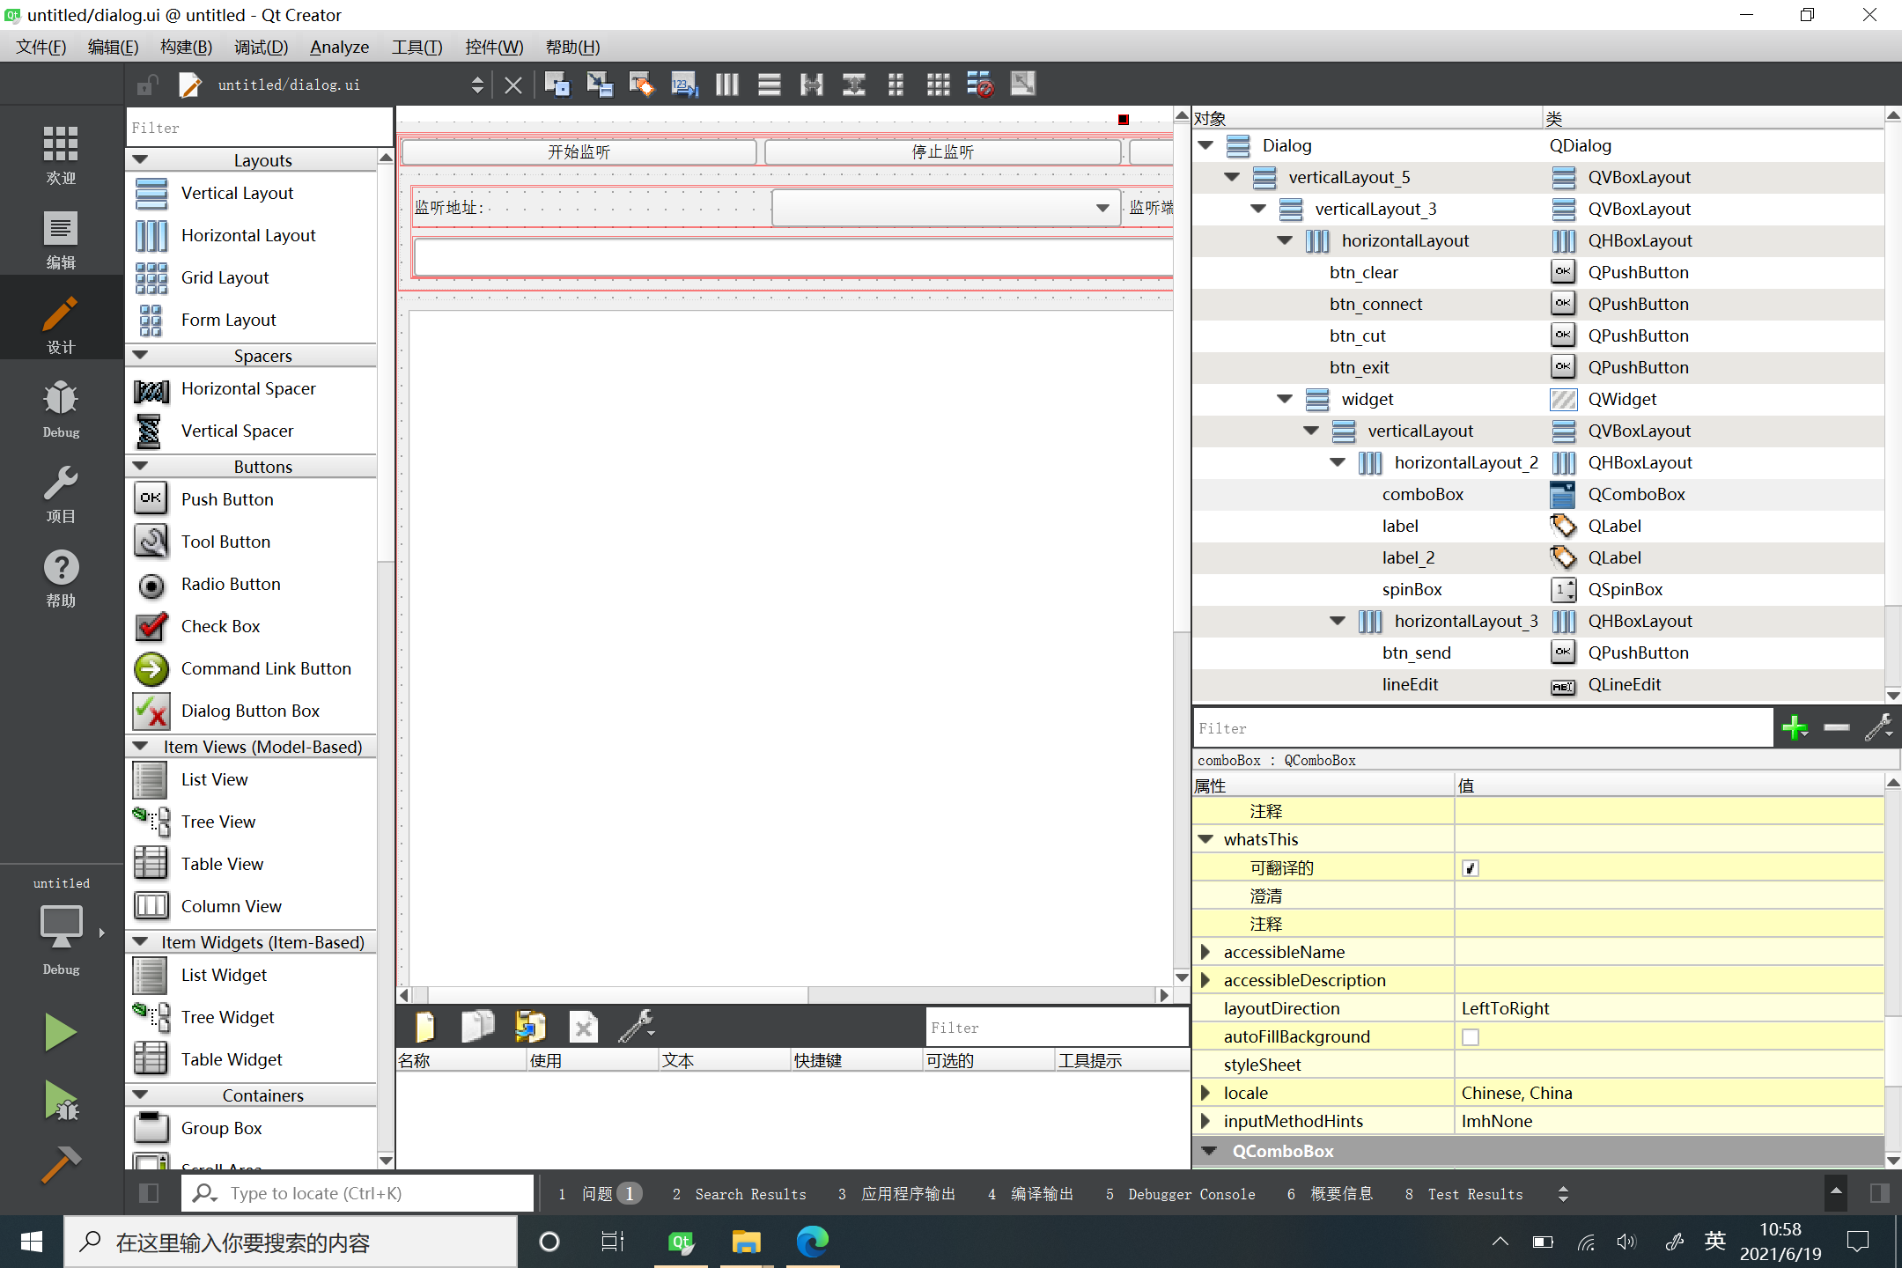Open the combo box next to 监听地址

(946, 208)
